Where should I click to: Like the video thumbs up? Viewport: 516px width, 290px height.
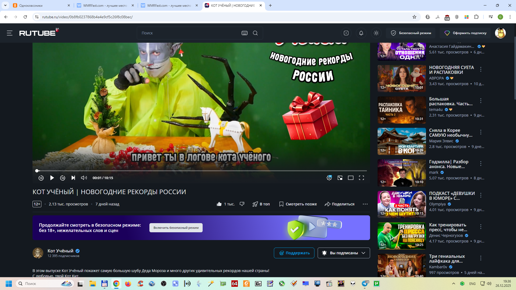tap(219, 204)
